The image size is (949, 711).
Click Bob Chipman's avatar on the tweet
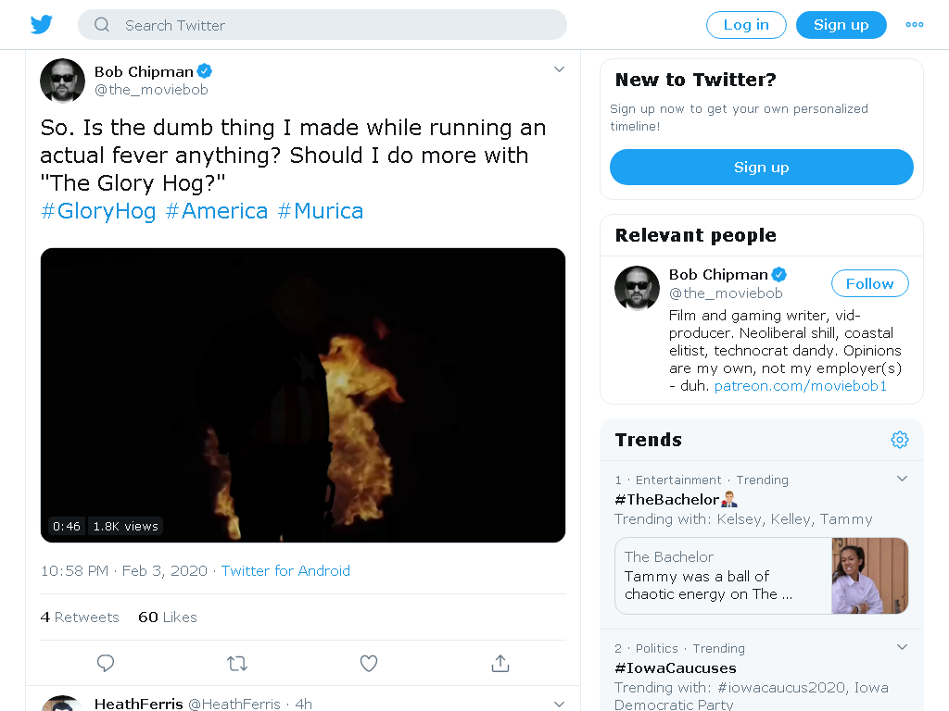click(x=62, y=81)
